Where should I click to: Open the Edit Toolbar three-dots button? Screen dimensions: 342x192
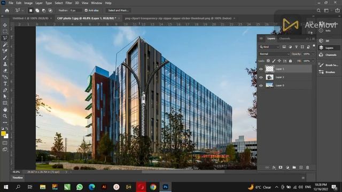pos(5,123)
